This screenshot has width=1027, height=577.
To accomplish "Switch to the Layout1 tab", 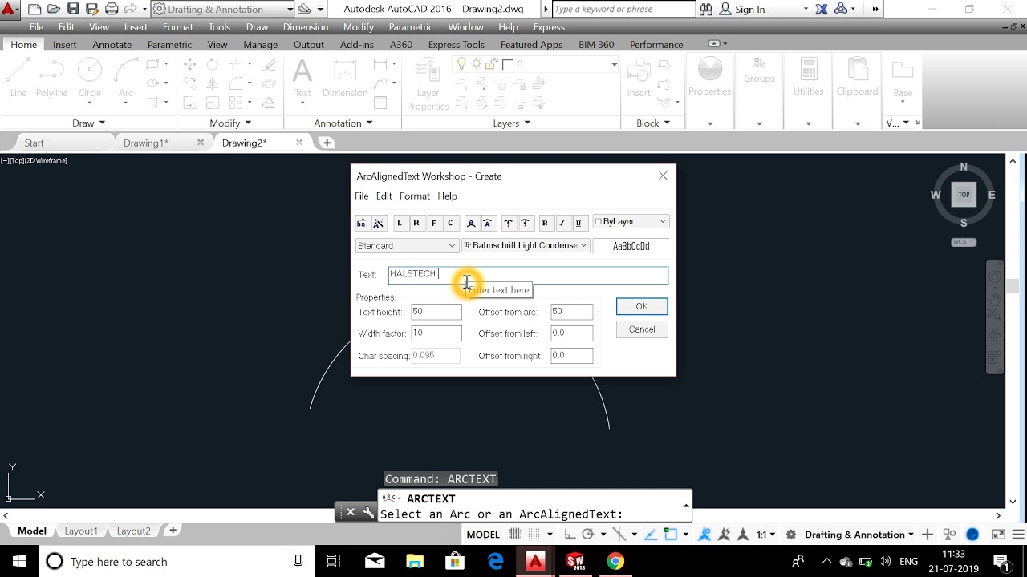I will click(81, 531).
